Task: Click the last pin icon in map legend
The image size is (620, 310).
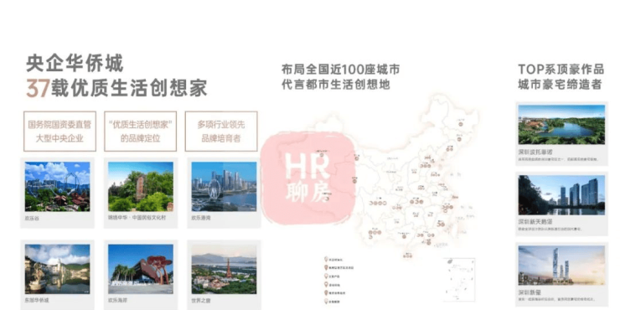Action: [x=326, y=302]
